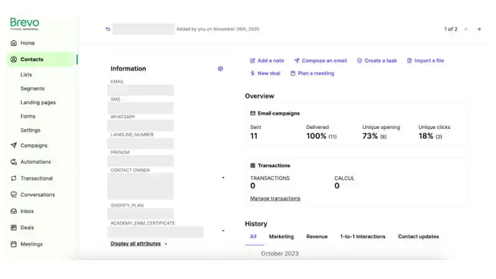Expand the Contact Owner dropdown
The width and height of the screenshot is (496, 279).
click(x=223, y=178)
